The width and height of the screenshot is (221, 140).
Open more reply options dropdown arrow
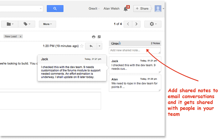click(x=99, y=46)
